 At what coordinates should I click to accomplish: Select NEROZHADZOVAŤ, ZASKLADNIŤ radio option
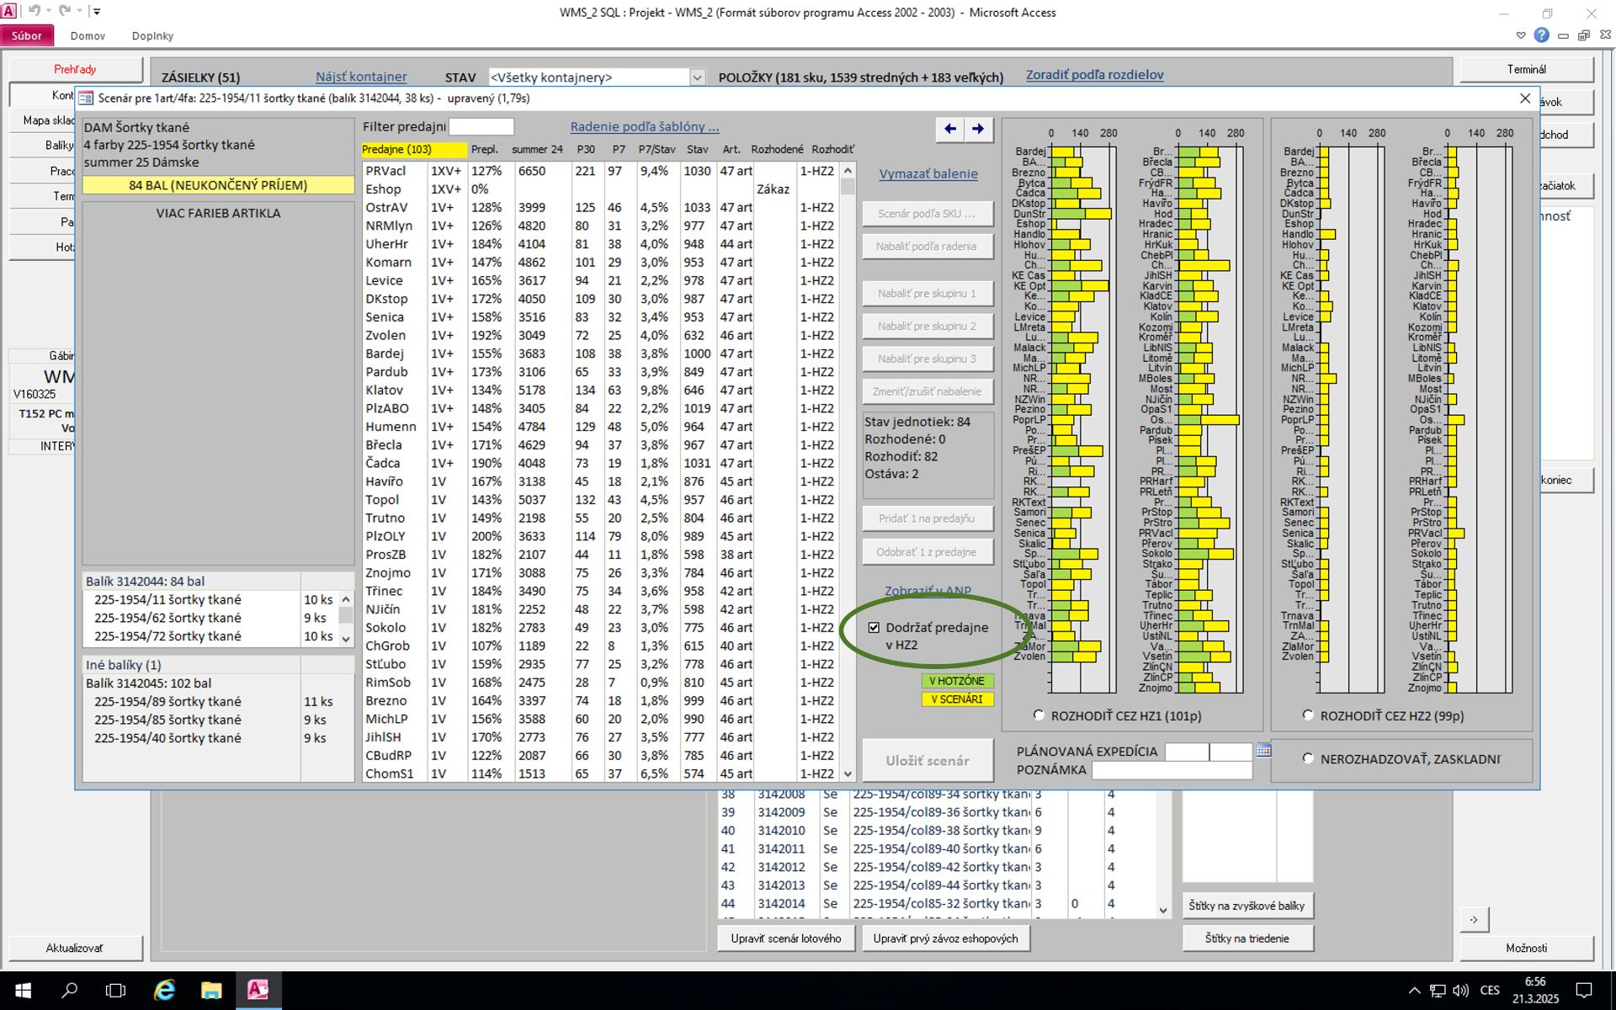coord(1308,758)
